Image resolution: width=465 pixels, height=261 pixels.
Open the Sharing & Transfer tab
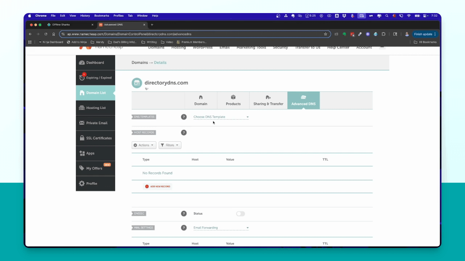coord(268,100)
